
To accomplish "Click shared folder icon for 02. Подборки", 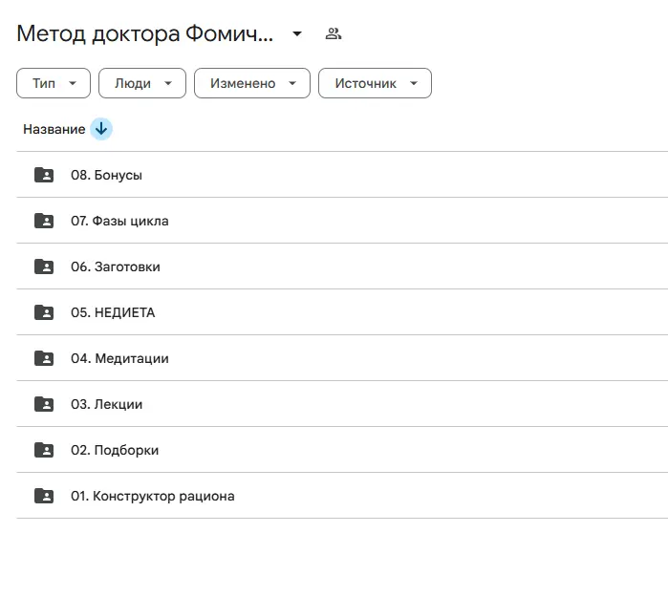I will [44, 450].
